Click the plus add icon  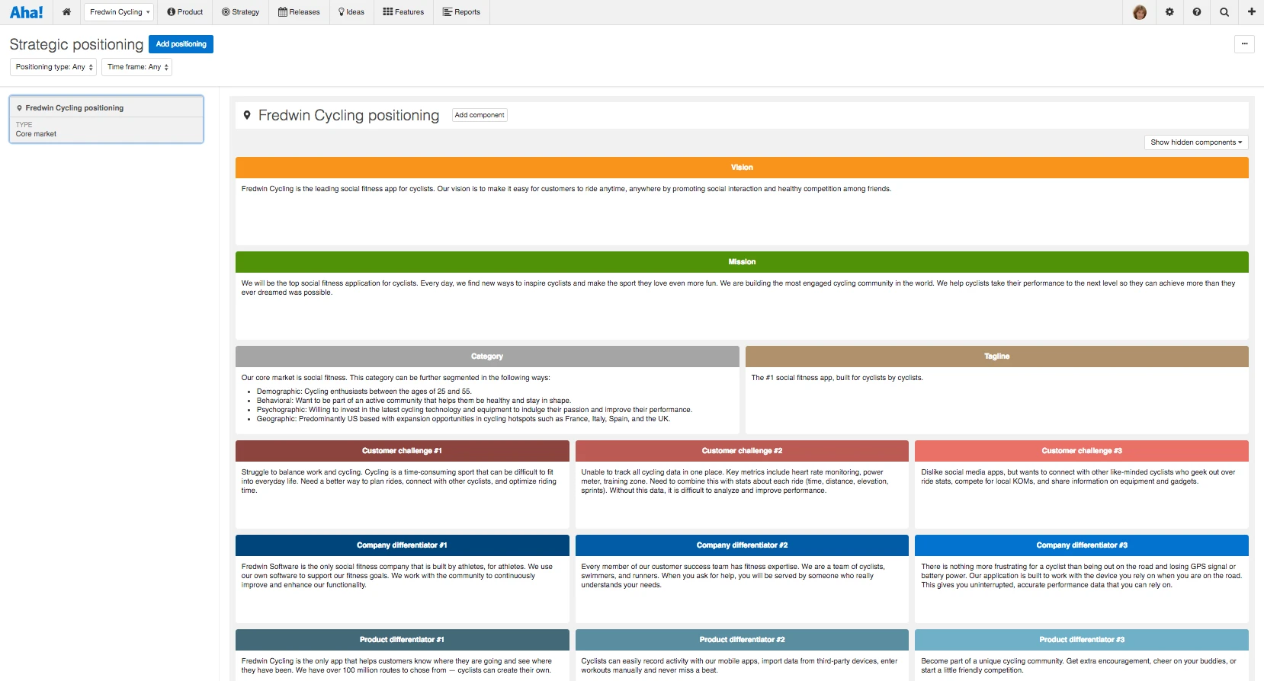click(1251, 12)
